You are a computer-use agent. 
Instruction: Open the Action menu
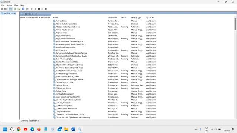pos(9,6)
